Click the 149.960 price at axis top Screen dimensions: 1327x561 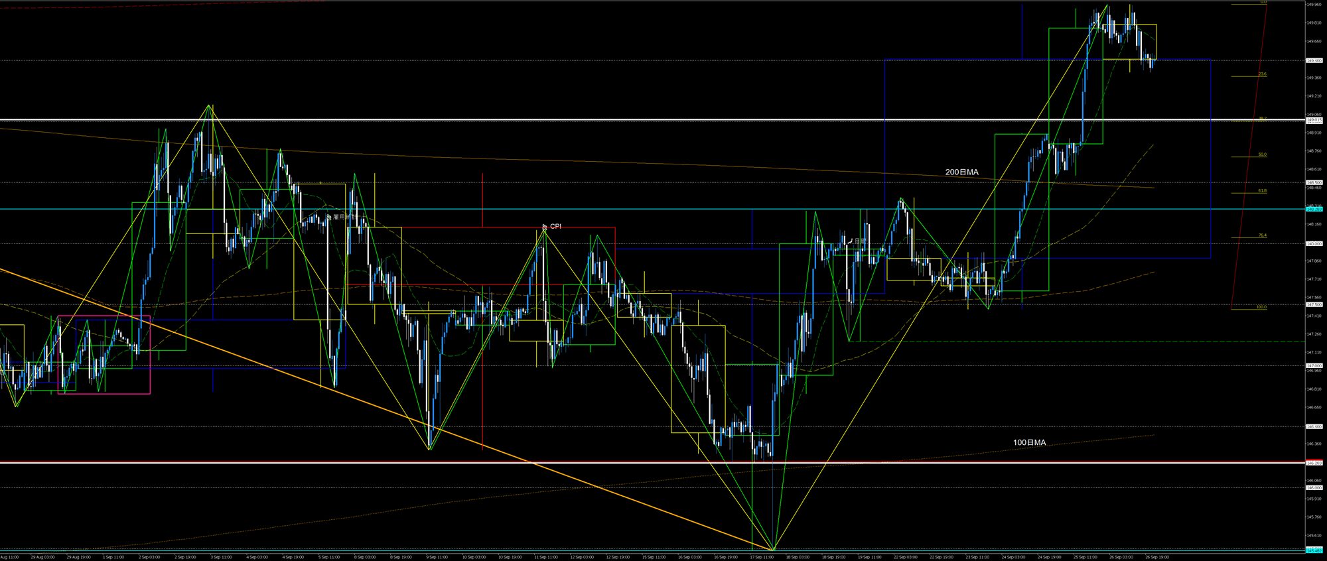[1313, 5]
